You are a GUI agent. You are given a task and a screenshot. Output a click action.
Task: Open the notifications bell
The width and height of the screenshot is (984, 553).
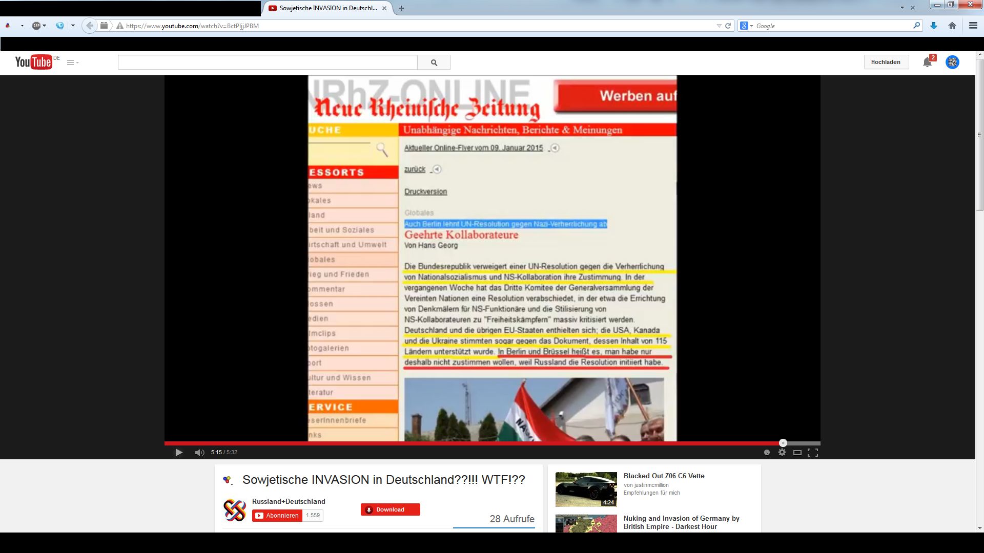pyautogui.click(x=927, y=62)
